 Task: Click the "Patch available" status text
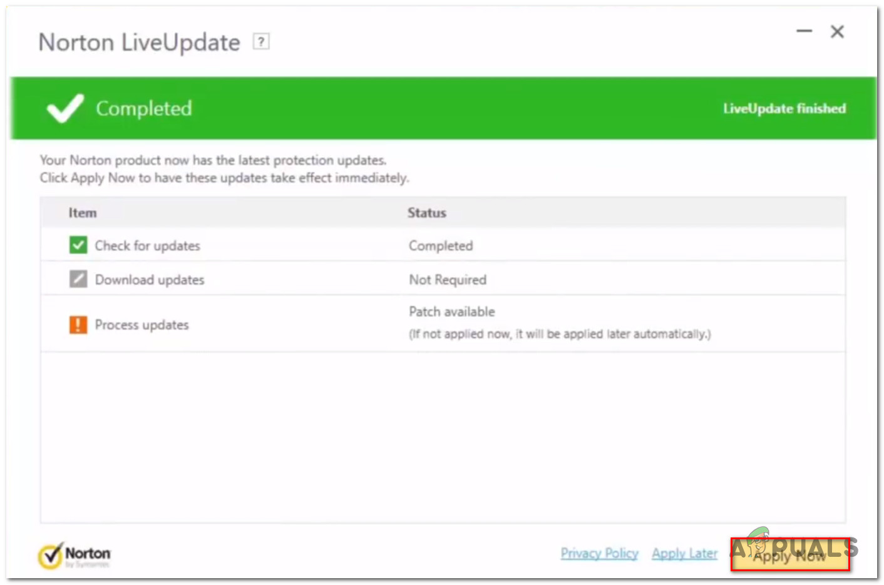[x=452, y=312]
